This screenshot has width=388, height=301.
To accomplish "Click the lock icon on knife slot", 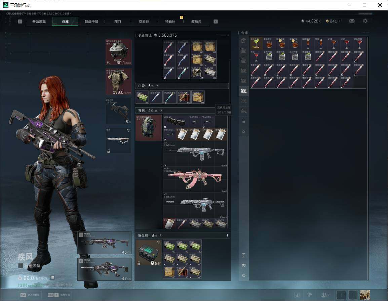I will [109, 151].
